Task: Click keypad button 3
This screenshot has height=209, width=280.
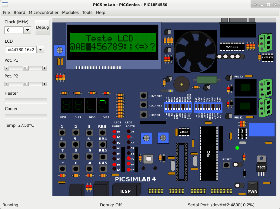Action: click(89, 132)
